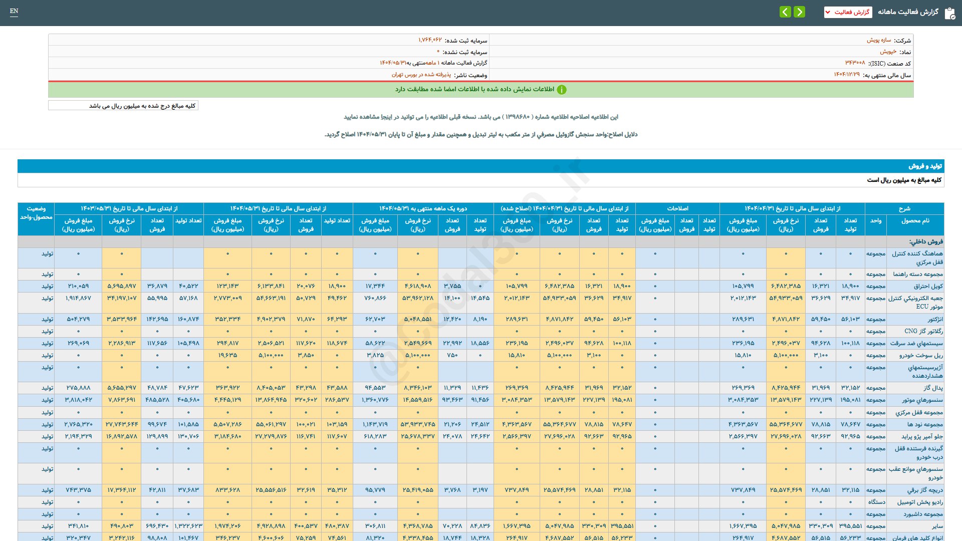Click the اصلاحات column group header
962x541 pixels.
(x=677, y=208)
